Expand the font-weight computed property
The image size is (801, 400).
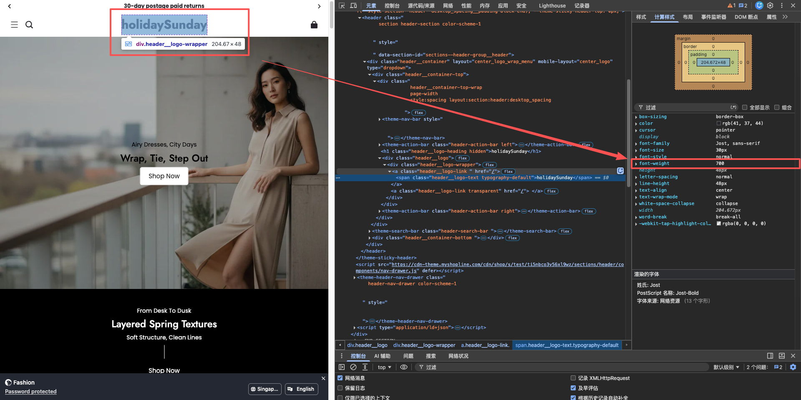636,164
